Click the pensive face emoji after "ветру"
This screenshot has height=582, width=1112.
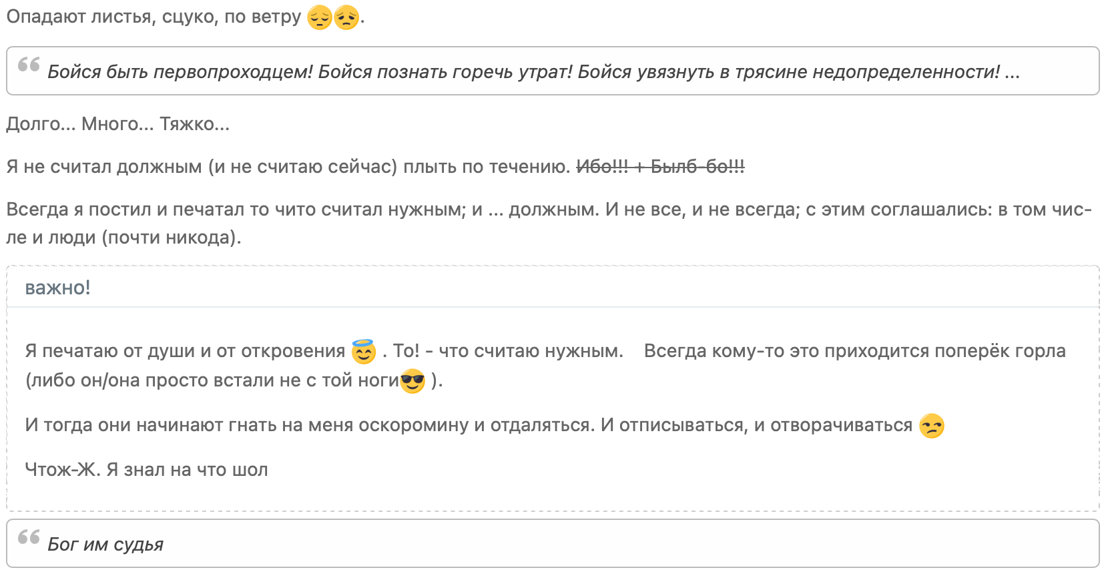coord(320,17)
